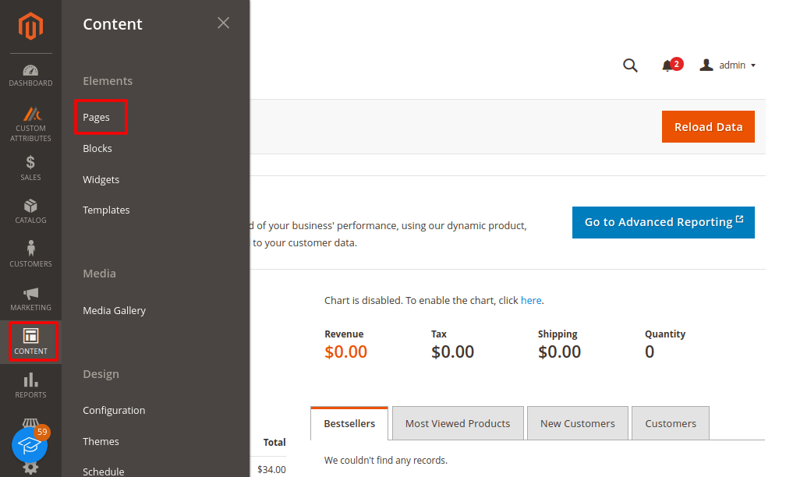
Task: Close the Content menu panel
Action: pos(223,23)
